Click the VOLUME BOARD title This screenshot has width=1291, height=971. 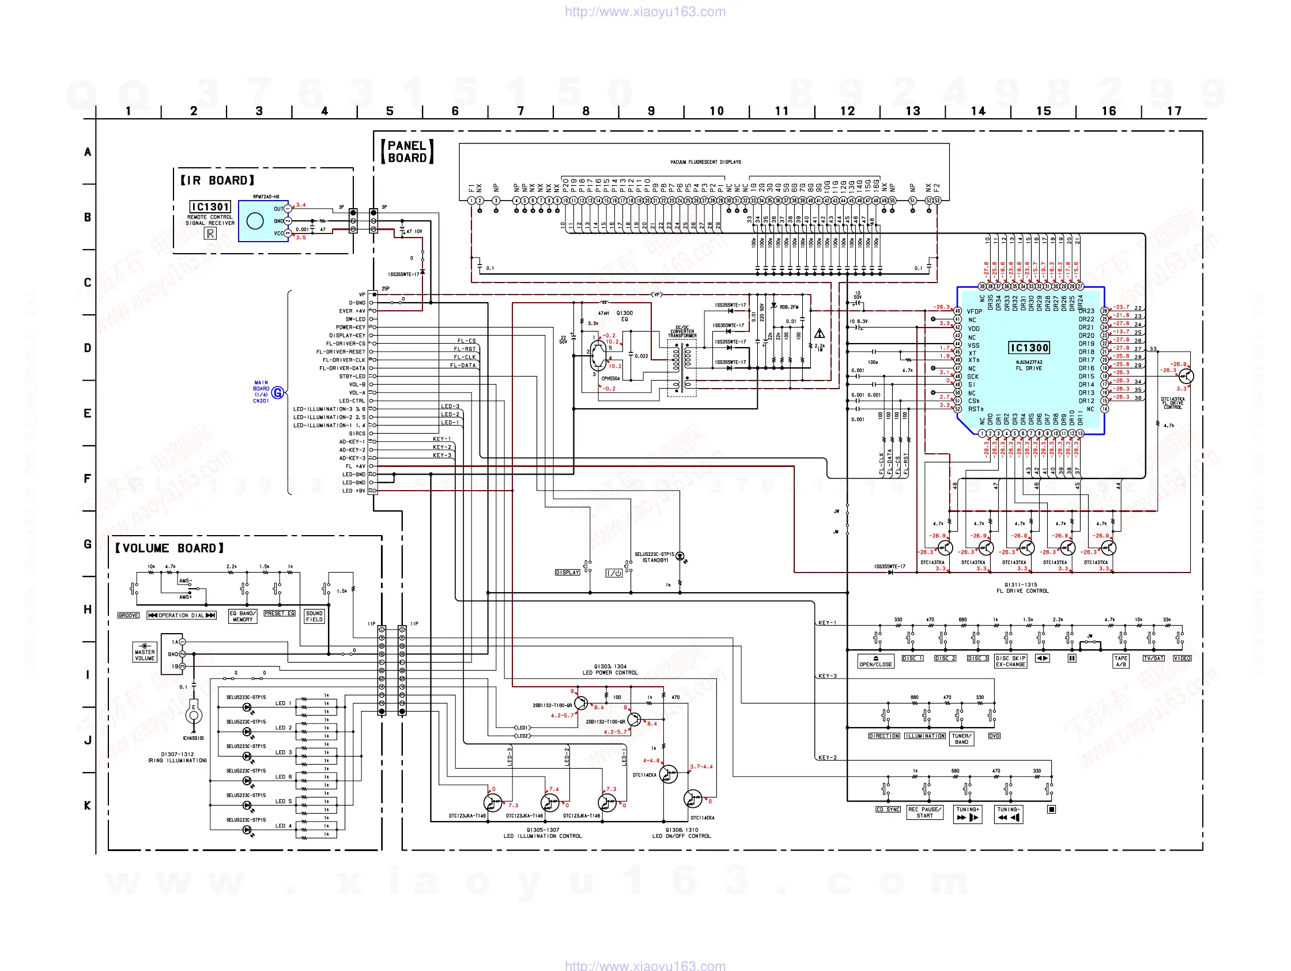tap(169, 548)
